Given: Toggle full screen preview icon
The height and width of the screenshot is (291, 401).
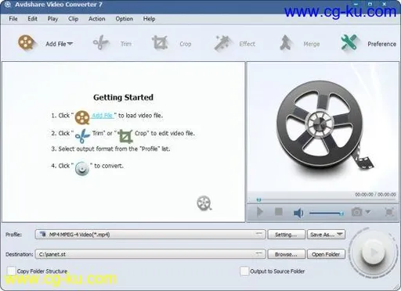Looking at the screenshot, I should [x=389, y=212].
